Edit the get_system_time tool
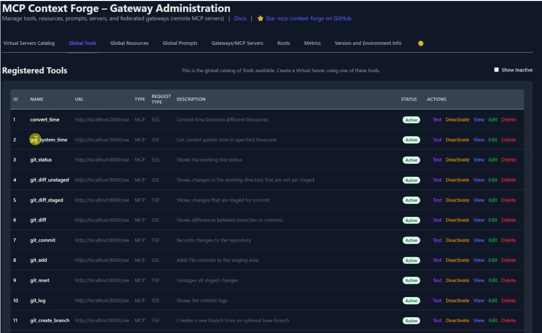The image size is (542, 333). (x=492, y=140)
